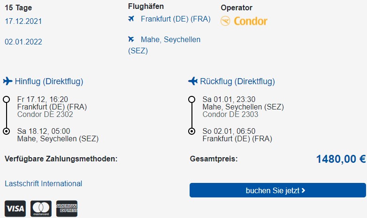Select the Mastercard payment icon

41,209
